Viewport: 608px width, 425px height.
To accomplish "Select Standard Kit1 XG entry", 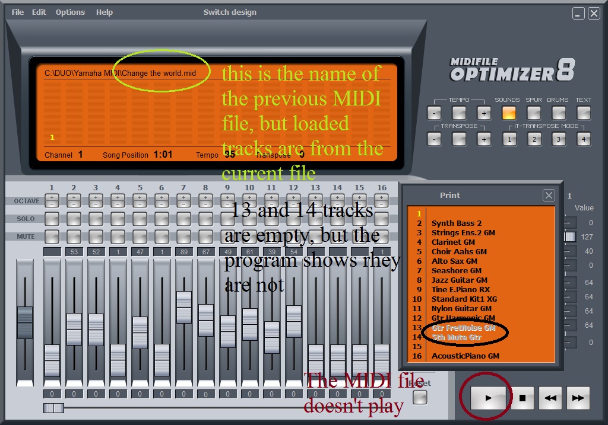I will tap(464, 299).
